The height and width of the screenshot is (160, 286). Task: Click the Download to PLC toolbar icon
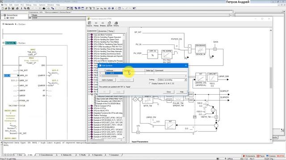pos(44,8)
